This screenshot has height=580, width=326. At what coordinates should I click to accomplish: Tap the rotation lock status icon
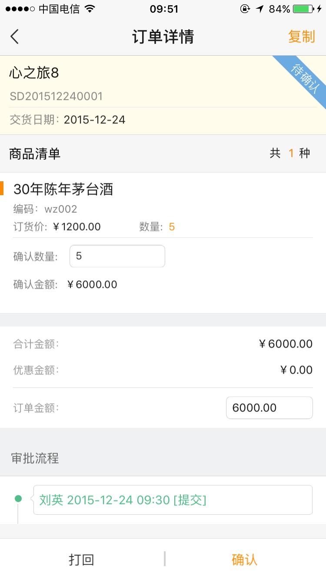[x=245, y=9]
